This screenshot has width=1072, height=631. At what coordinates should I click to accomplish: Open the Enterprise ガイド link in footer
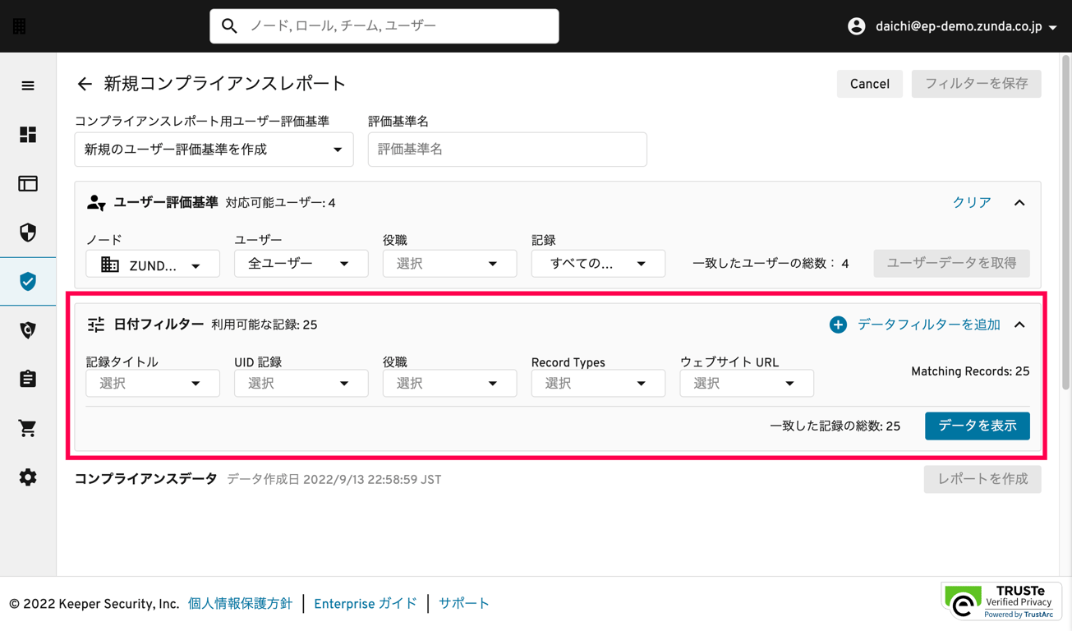pos(365,604)
